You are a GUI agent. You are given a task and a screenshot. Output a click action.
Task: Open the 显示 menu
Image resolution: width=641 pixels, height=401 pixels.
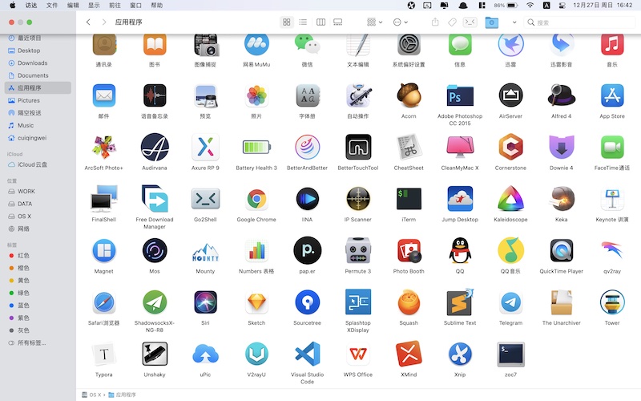[x=94, y=6]
